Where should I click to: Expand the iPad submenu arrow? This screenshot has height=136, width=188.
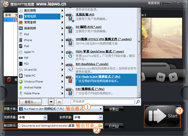62,46
